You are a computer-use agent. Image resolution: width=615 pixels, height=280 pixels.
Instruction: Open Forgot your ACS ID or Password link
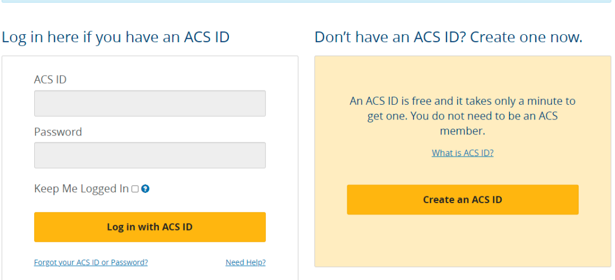pyautogui.click(x=91, y=262)
